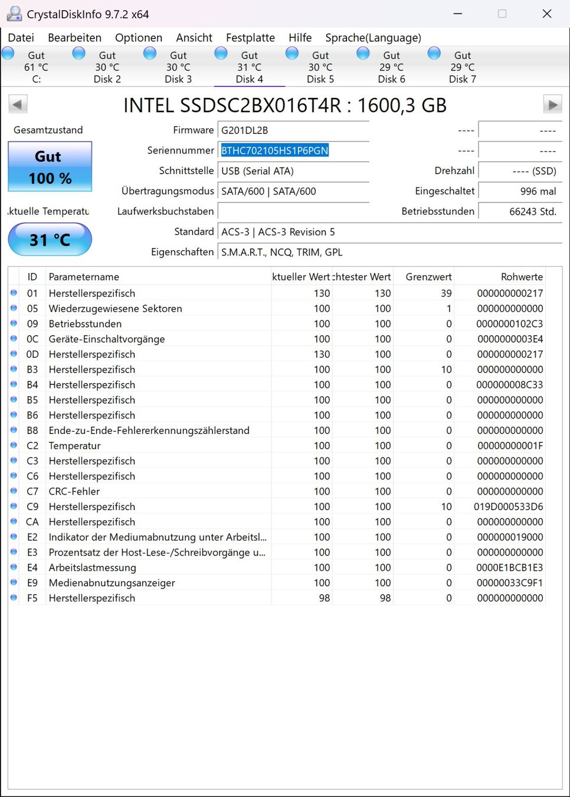Viewport: 570px width, 797px height.
Task: Click the status icon of attribute B8
Action: pyautogui.click(x=14, y=430)
